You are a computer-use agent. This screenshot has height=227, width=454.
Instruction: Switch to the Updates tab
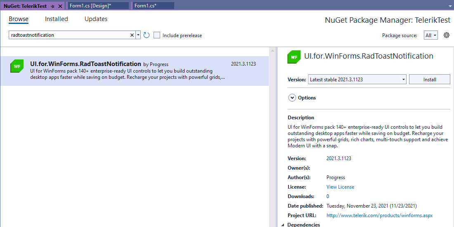click(x=96, y=19)
